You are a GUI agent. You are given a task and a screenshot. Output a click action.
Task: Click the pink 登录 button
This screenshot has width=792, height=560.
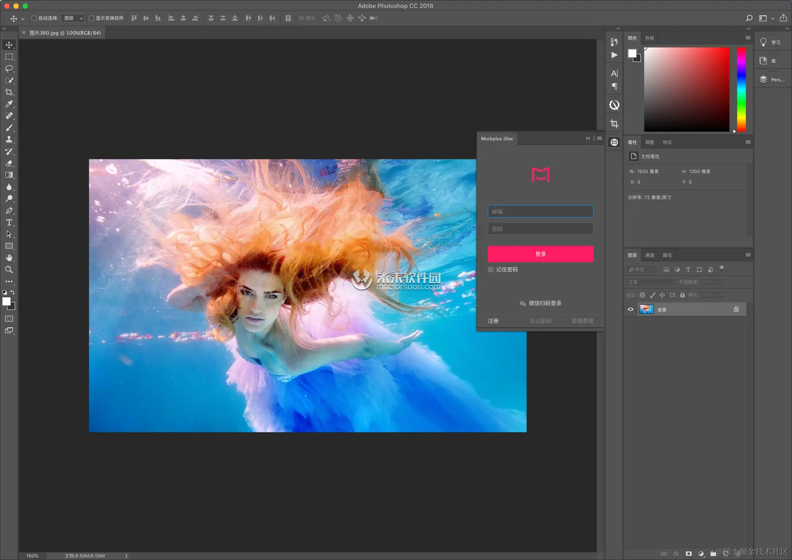[541, 254]
